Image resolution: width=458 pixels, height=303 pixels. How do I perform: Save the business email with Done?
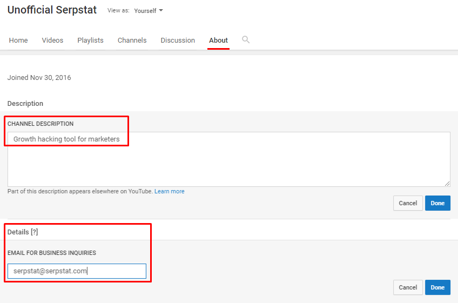coord(437,287)
